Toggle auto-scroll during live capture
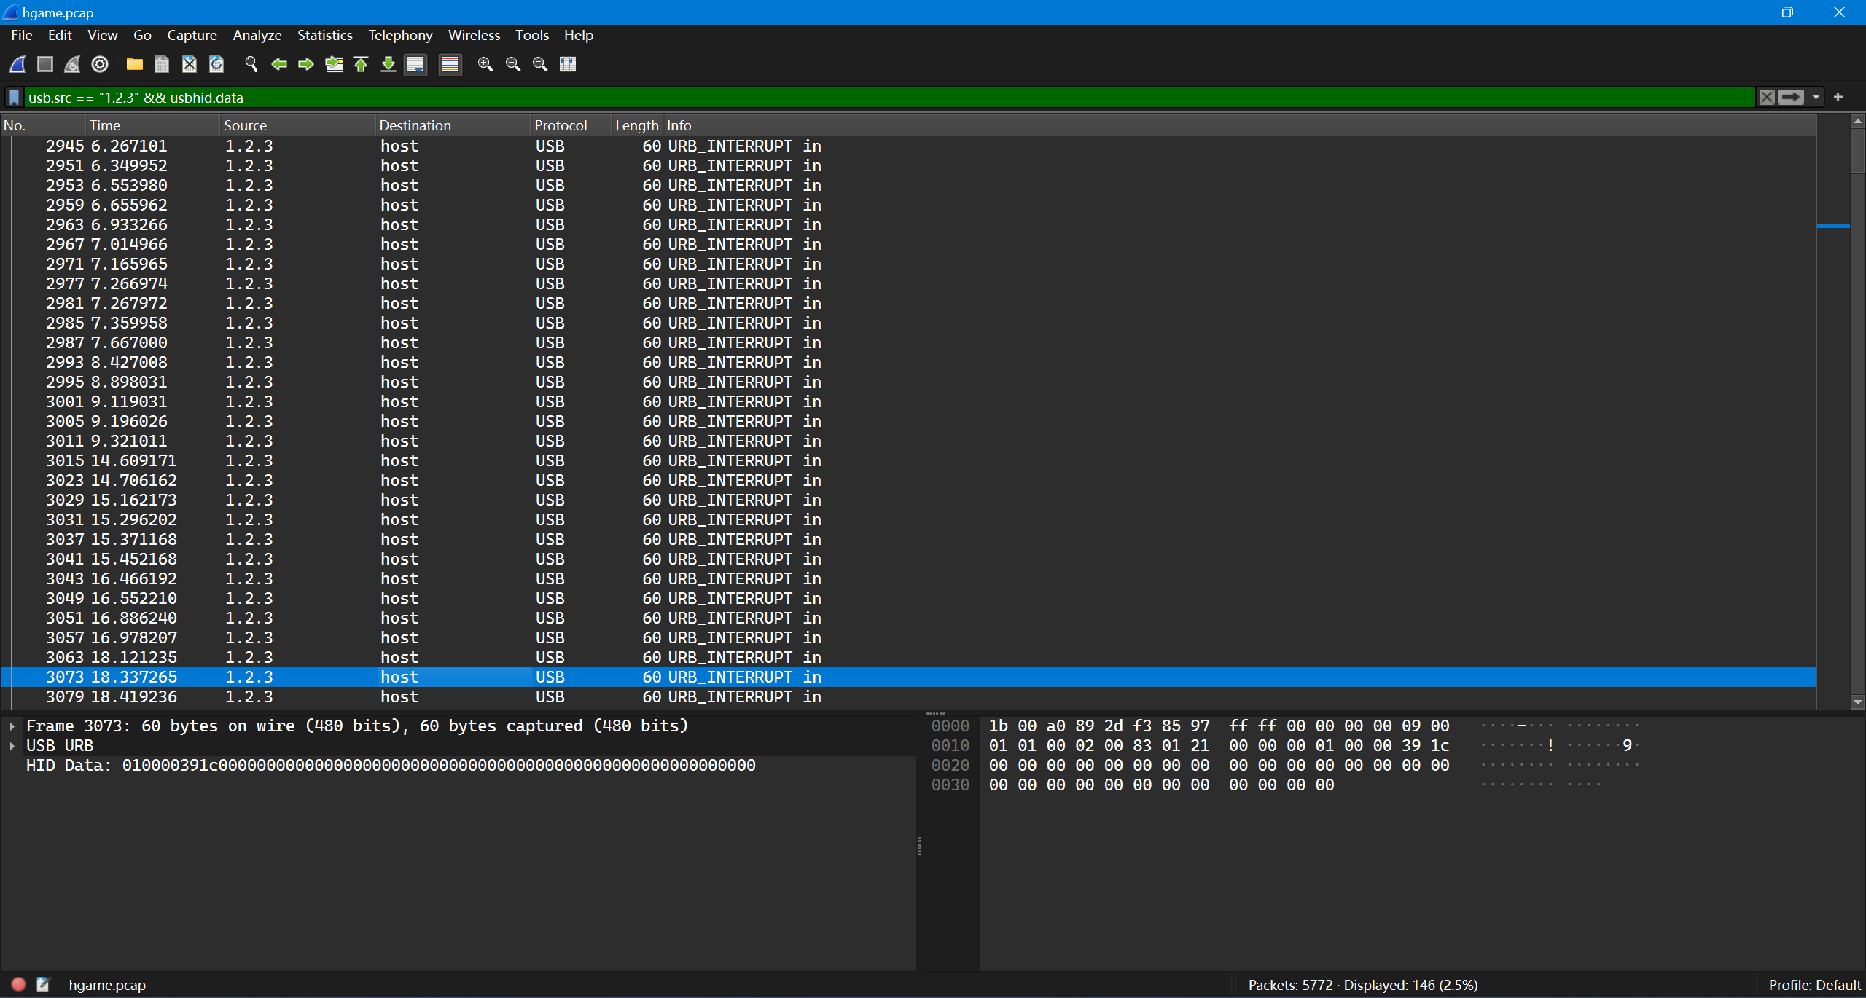 [416, 64]
